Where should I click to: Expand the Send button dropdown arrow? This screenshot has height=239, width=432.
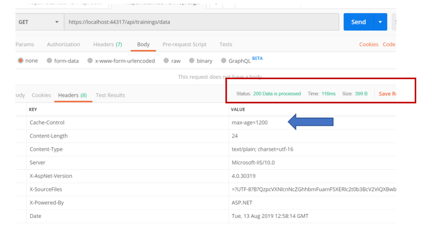pos(381,22)
